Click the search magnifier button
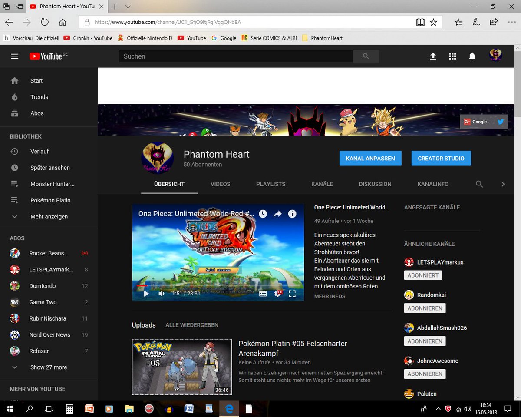Image resolution: width=521 pixels, height=417 pixels. [366, 56]
